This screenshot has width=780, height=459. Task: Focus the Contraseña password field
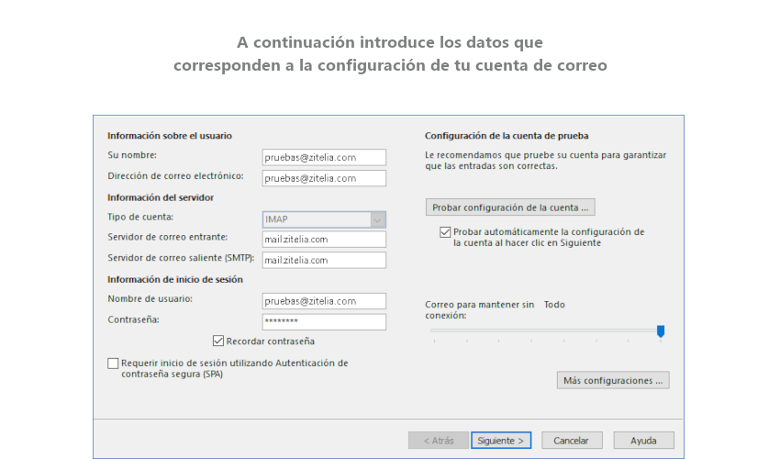(324, 321)
